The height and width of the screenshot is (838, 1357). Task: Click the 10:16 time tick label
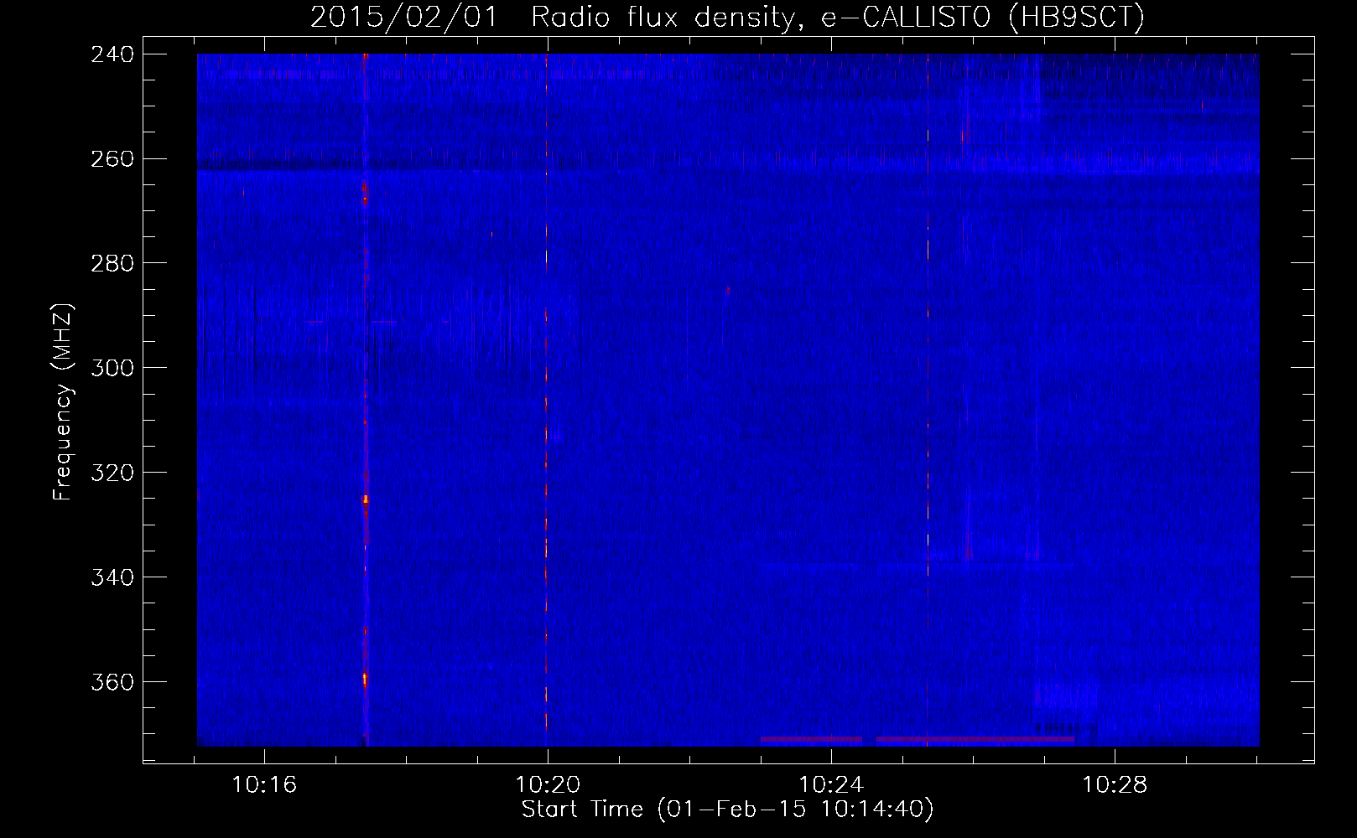[x=265, y=785]
